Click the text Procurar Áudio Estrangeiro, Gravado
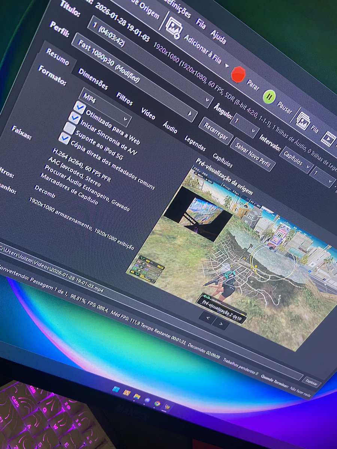 click(87, 189)
